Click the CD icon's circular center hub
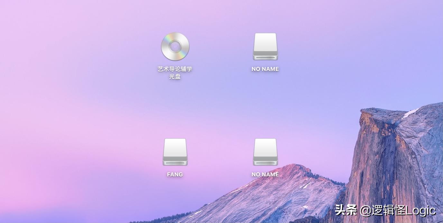The width and height of the screenshot is (443, 223). point(175,47)
